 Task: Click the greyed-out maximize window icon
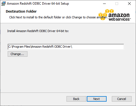tap(117, 4)
